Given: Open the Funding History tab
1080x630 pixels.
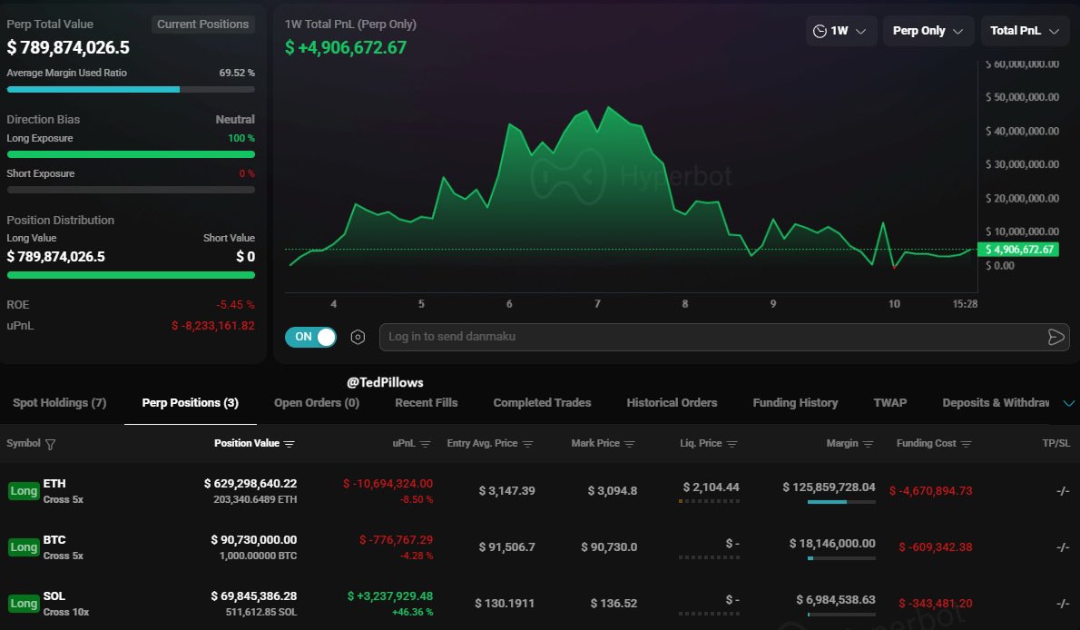Looking at the screenshot, I should click(795, 402).
